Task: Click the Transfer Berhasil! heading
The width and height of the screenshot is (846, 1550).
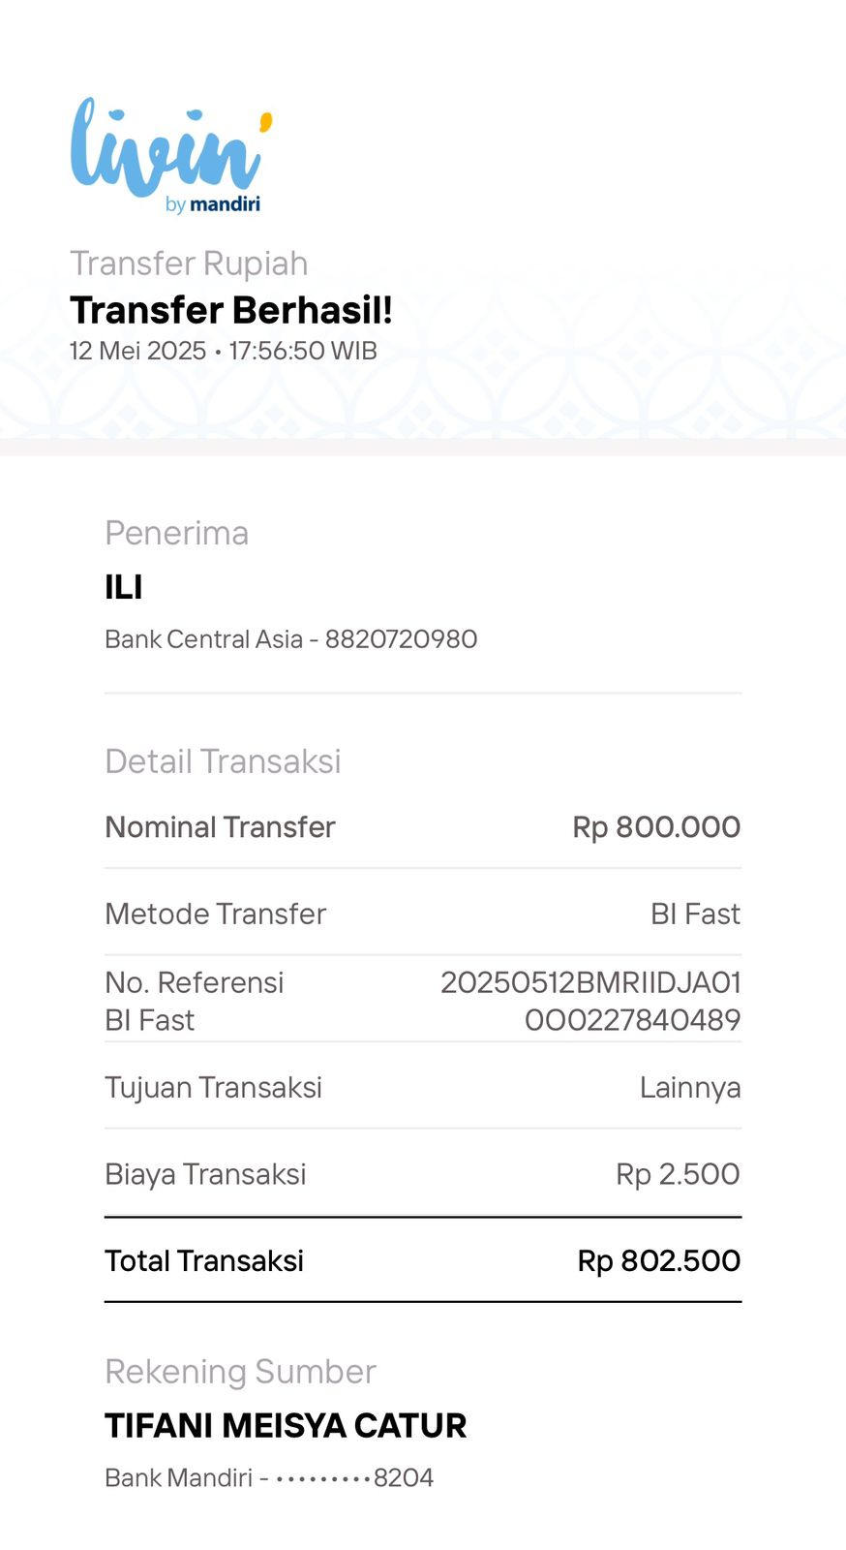Action: pos(230,310)
